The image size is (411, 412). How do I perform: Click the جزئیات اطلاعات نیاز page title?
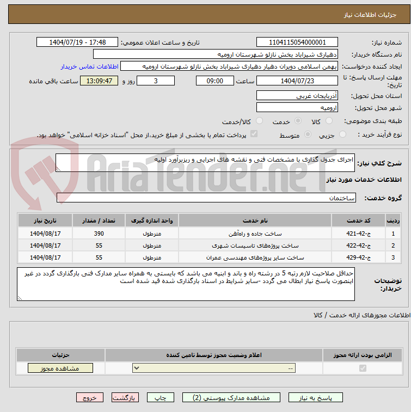(370, 15)
